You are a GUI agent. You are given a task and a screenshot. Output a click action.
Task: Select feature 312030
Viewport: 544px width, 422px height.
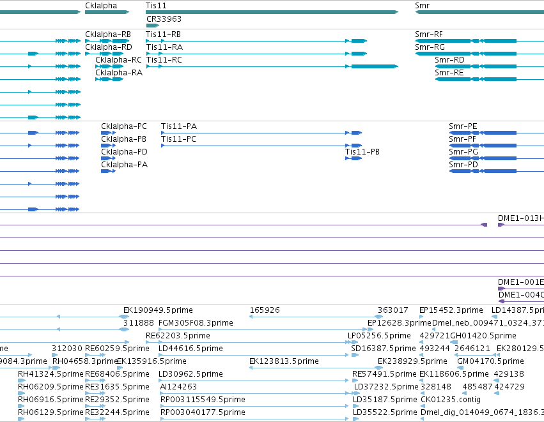(67, 349)
